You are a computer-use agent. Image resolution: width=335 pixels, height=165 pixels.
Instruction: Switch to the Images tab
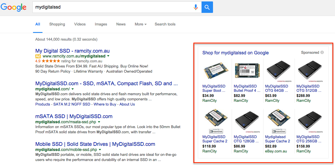coord(101,24)
